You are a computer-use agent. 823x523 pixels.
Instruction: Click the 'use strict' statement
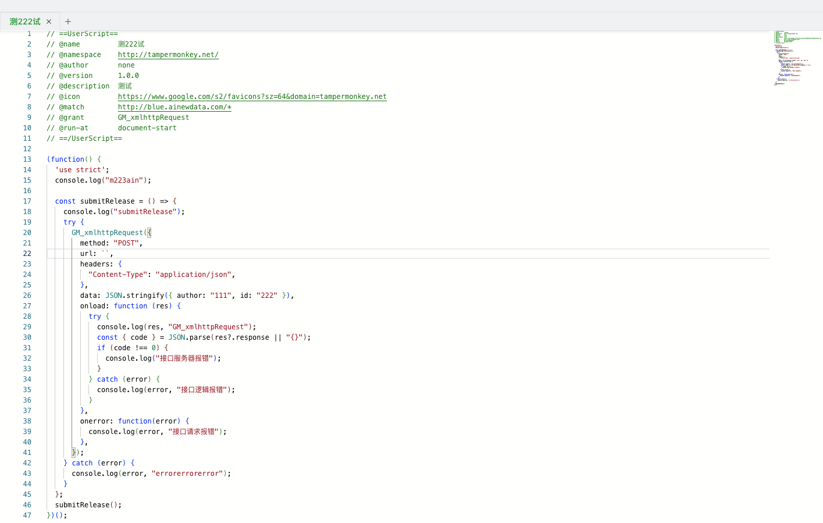[x=80, y=170]
